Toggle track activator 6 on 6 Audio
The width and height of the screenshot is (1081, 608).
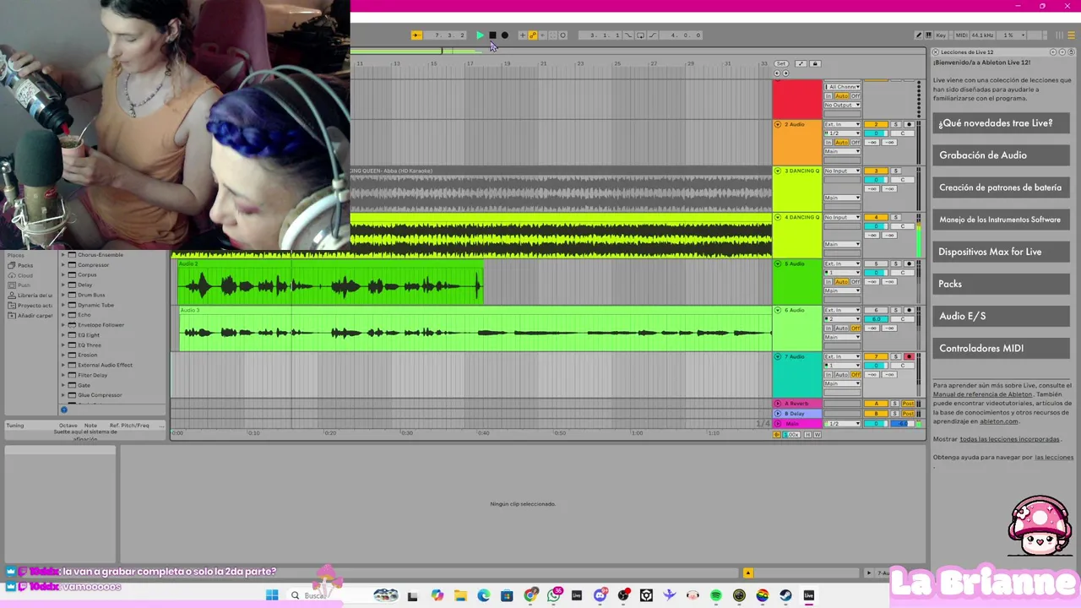[x=876, y=310]
